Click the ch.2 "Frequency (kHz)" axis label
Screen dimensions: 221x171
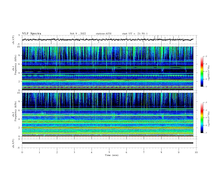point(16,111)
